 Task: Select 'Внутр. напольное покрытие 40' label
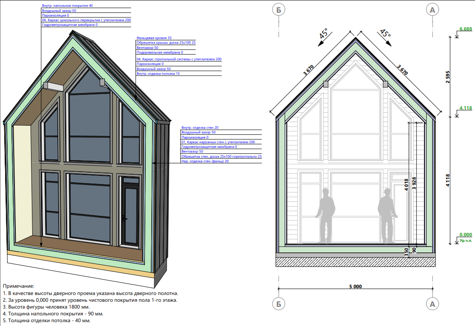click(67, 6)
